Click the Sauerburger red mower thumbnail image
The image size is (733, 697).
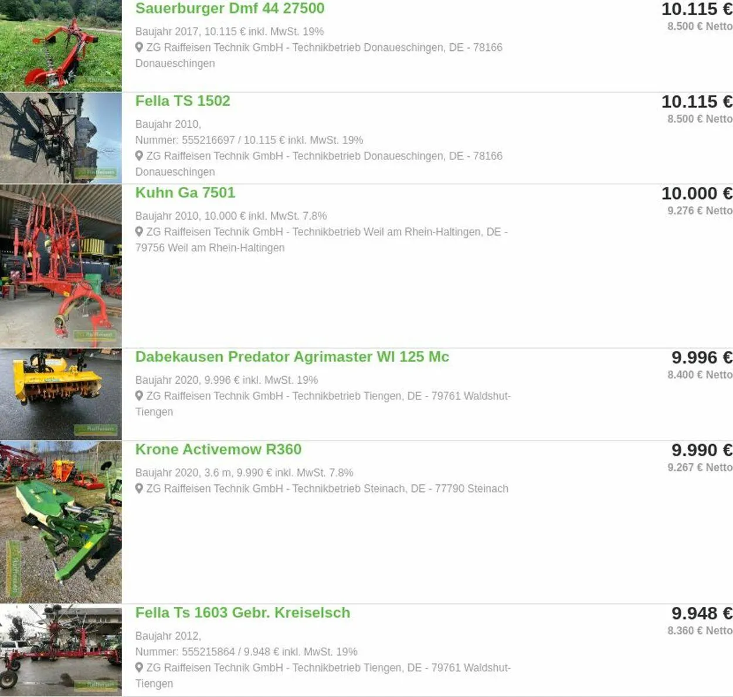[x=61, y=46]
